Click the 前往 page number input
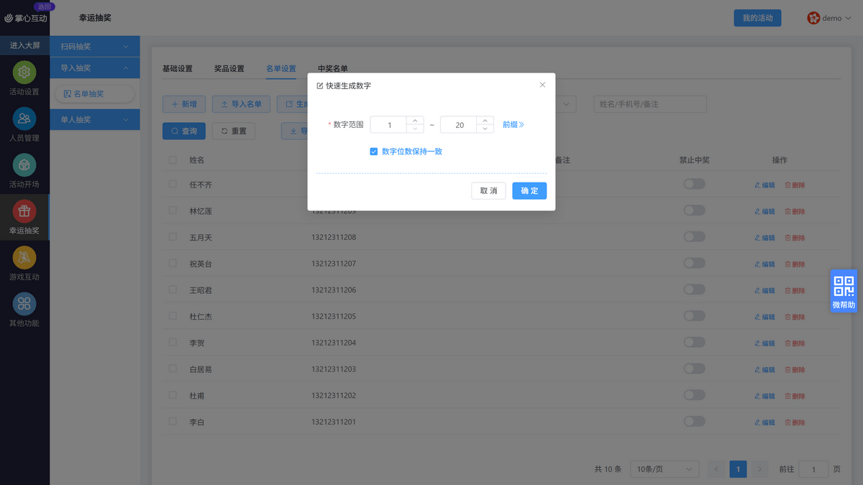Viewport: 863px width, 485px height. pyautogui.click(x=813, y=469)
